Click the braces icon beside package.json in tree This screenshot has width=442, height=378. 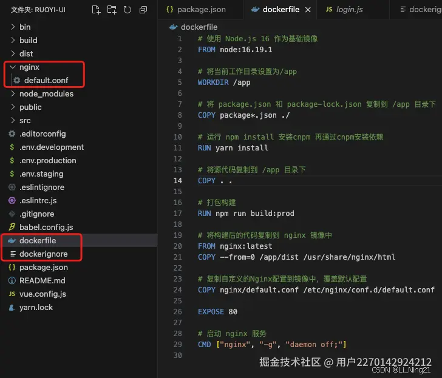[x=12, y=268]
